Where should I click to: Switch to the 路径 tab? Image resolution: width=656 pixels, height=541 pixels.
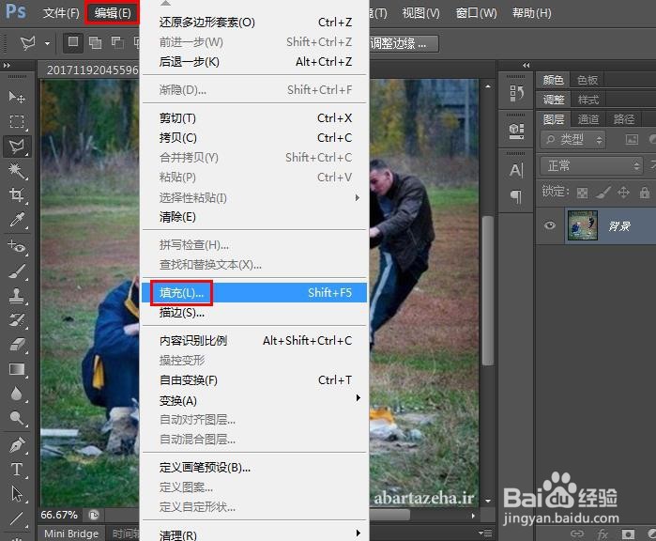(x=624, y=120)
